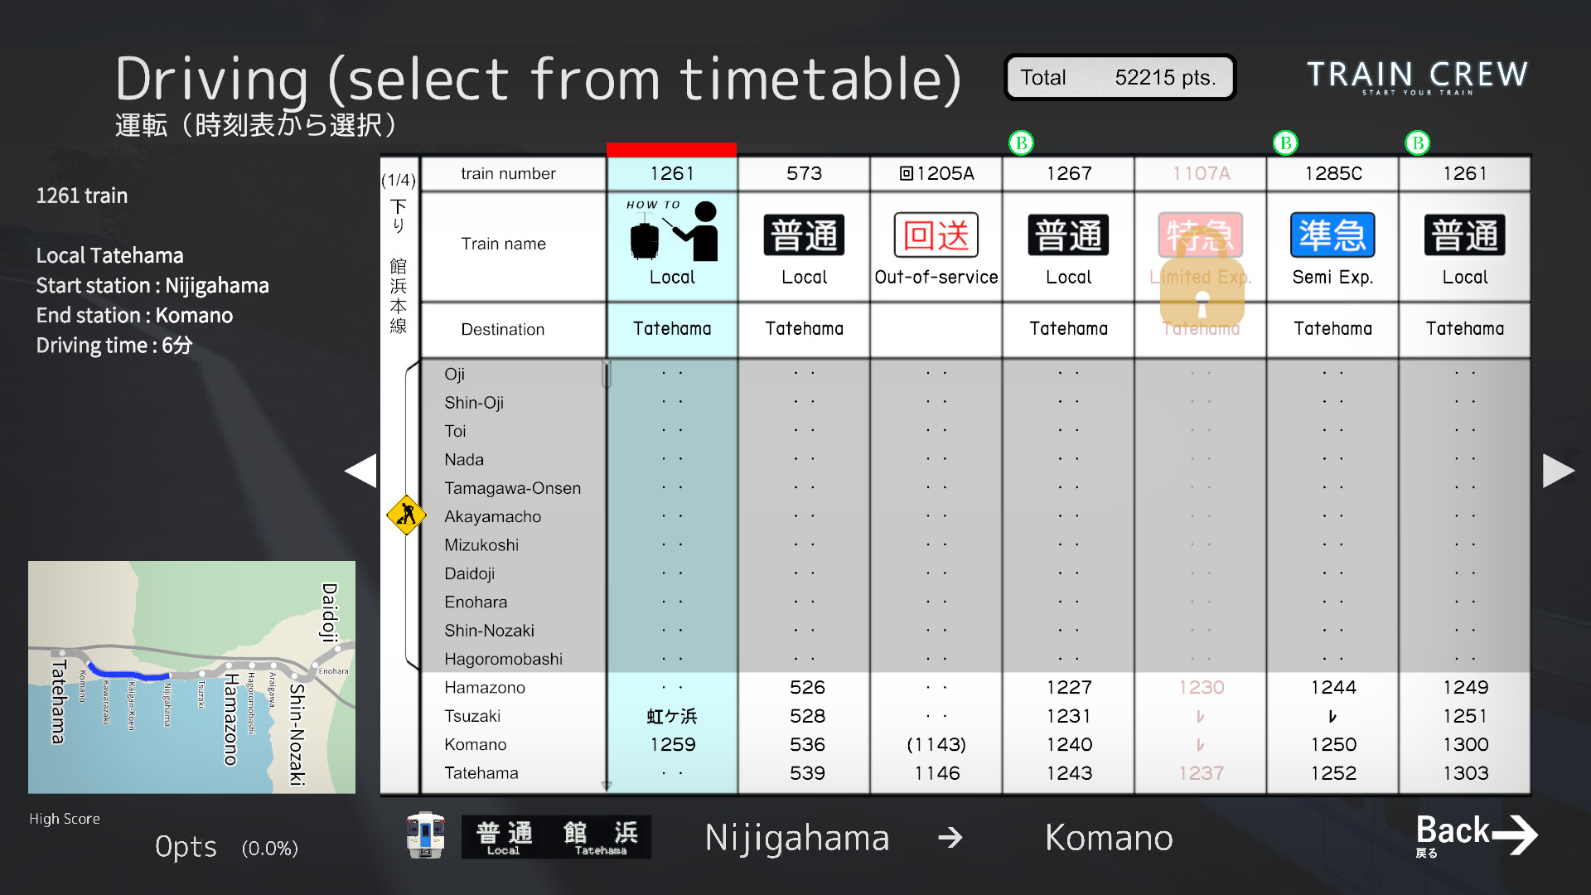Click the Local Tatehama rollsign display at bottom
The width and height of the screenshot is (1591, 895).
(555, 837)
